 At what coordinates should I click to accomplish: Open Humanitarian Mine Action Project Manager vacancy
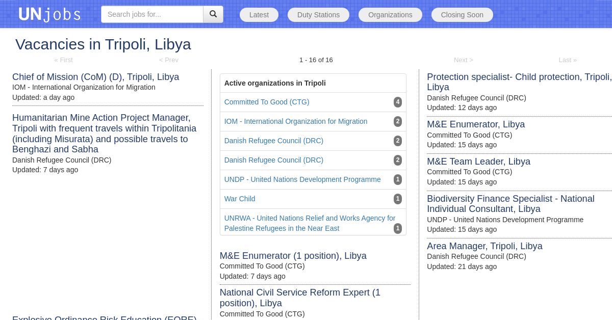105,134
